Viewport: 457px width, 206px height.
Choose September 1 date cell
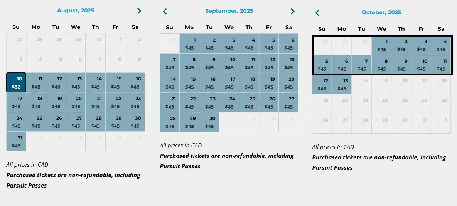189,44
